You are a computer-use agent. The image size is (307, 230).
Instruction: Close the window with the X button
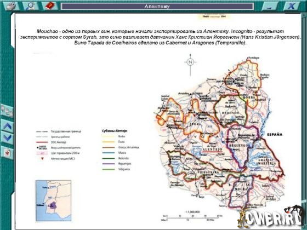point(291,6)
